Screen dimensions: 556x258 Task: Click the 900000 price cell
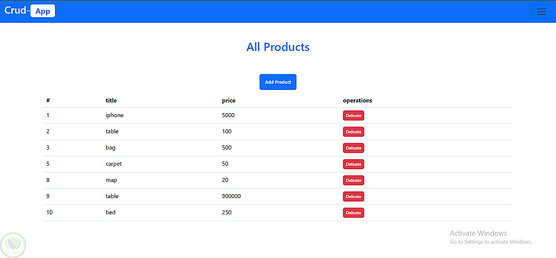coord(231,196)
